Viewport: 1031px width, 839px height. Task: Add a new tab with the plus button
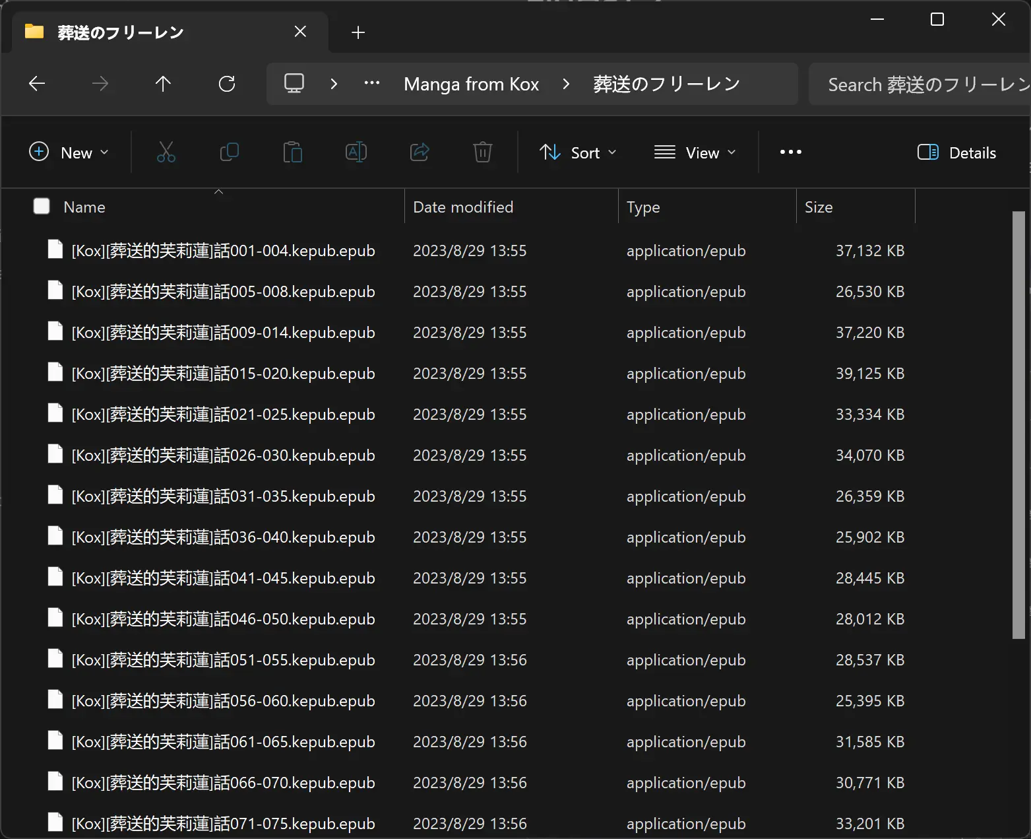[358, 32]
